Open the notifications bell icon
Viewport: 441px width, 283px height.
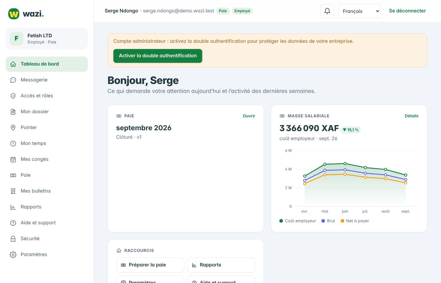(327, 11)
